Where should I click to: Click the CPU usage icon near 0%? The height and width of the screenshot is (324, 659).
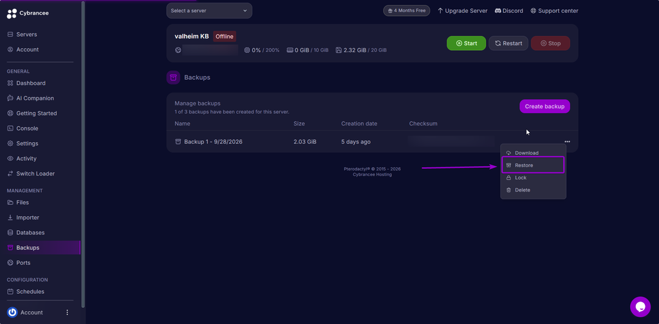point(247,50)
